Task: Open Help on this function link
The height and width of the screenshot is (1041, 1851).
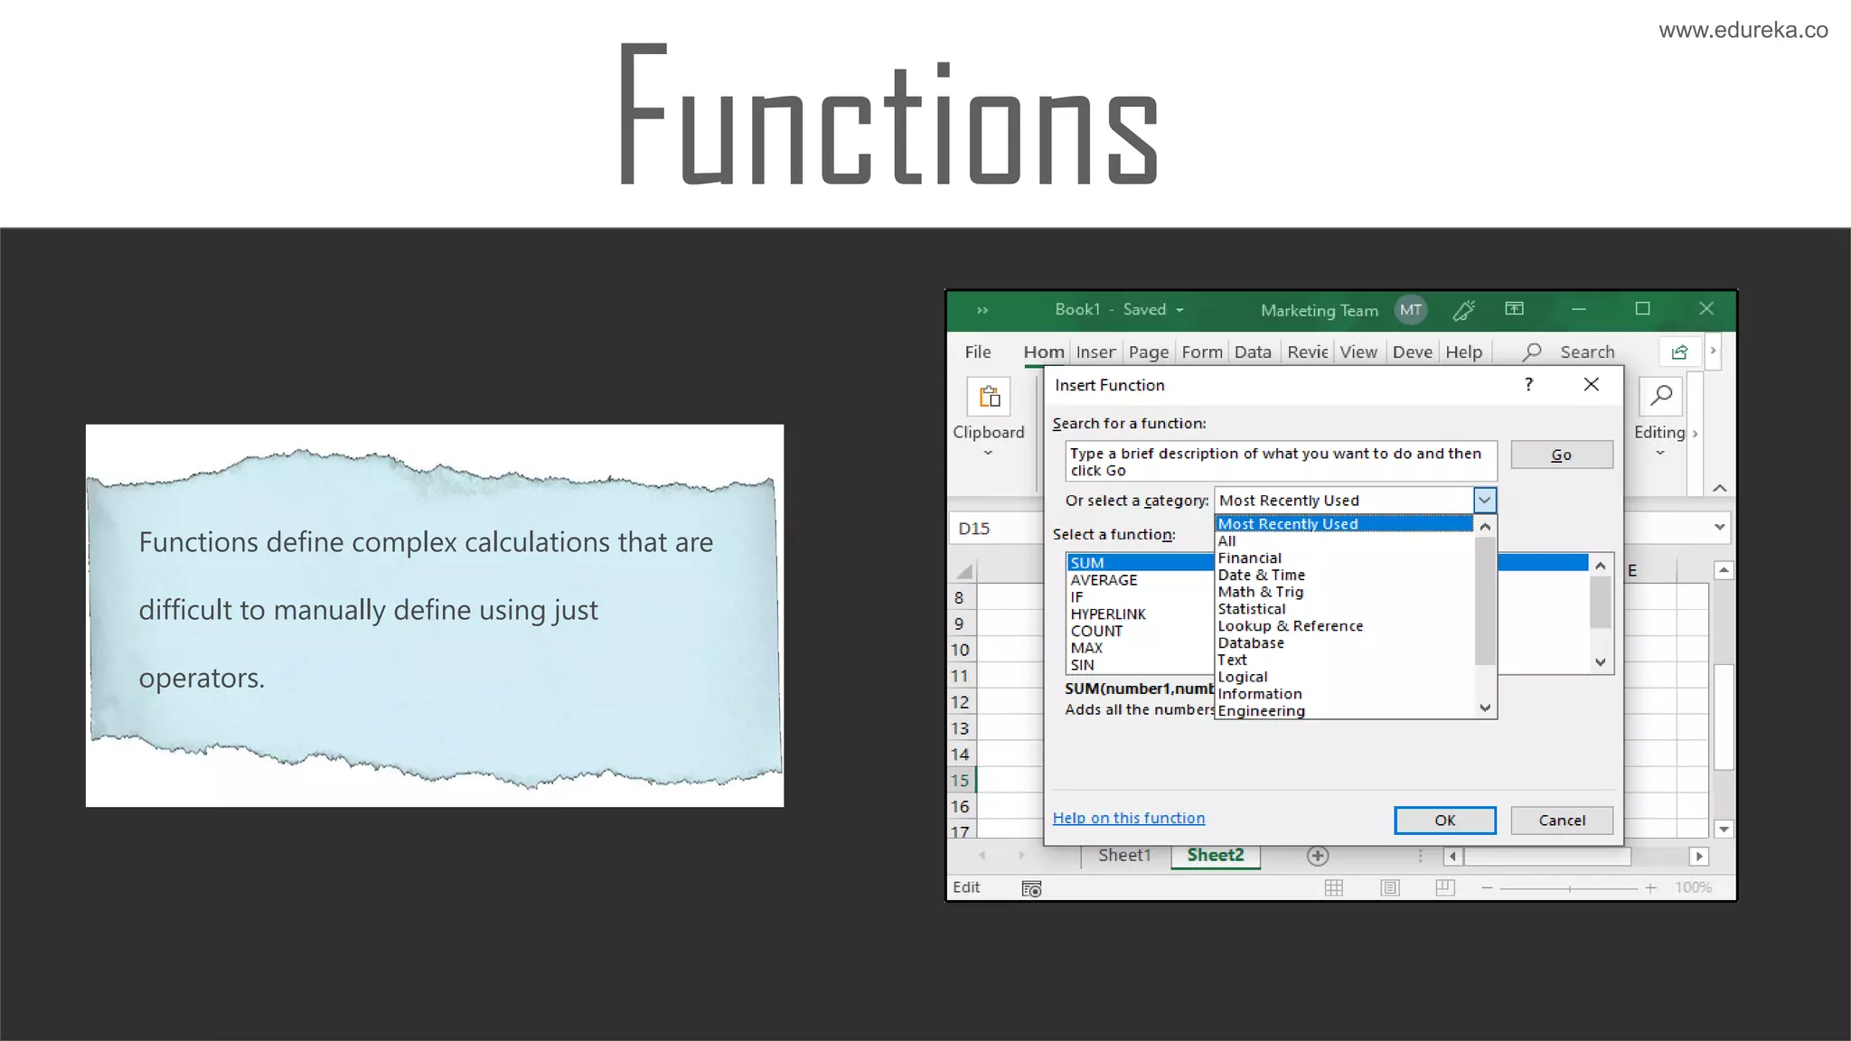Action: click(x=1129, y=818)
